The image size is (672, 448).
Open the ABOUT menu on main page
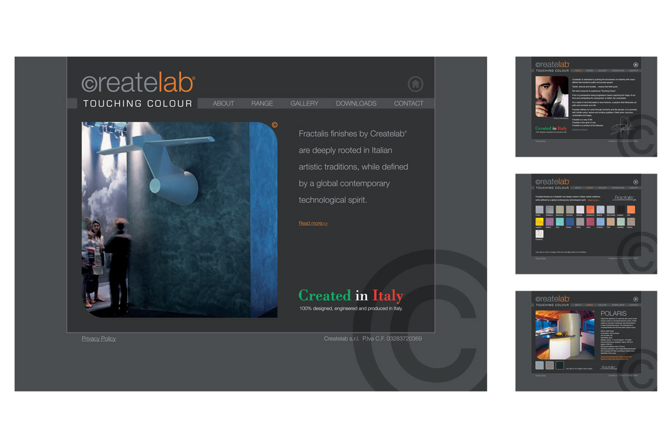pyautogui.click(x=223, y=104)
